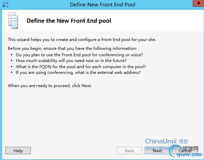
Task: Click the 'When you are ready to proceed' text
Action: (x=50, y=86)
